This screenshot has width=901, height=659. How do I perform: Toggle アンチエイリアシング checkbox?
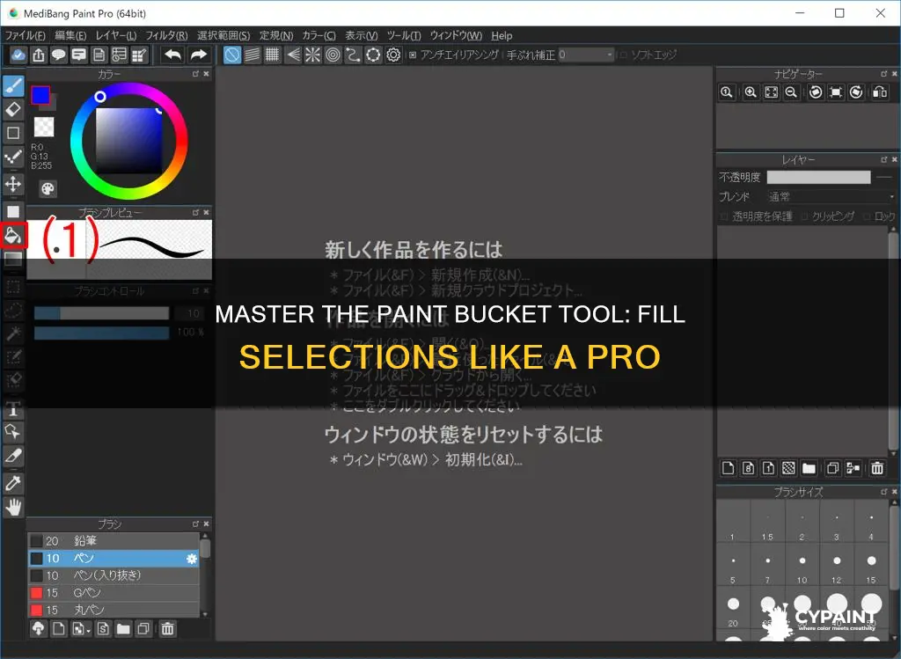(413, 55)
